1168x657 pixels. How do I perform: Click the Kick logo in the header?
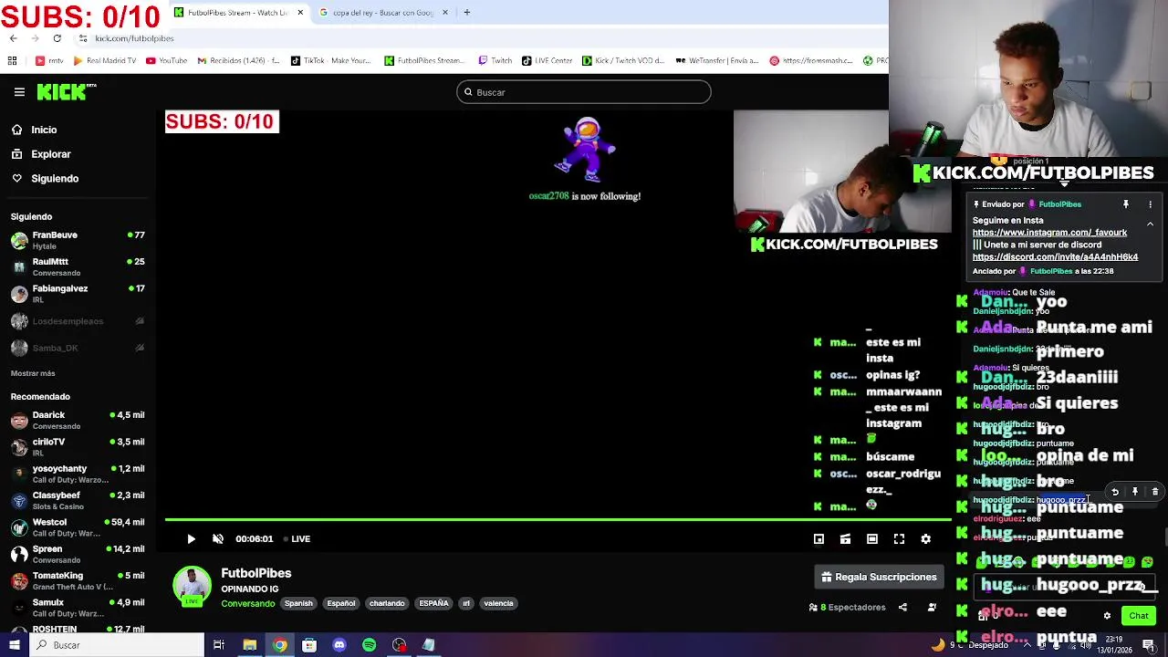[66, 92]
